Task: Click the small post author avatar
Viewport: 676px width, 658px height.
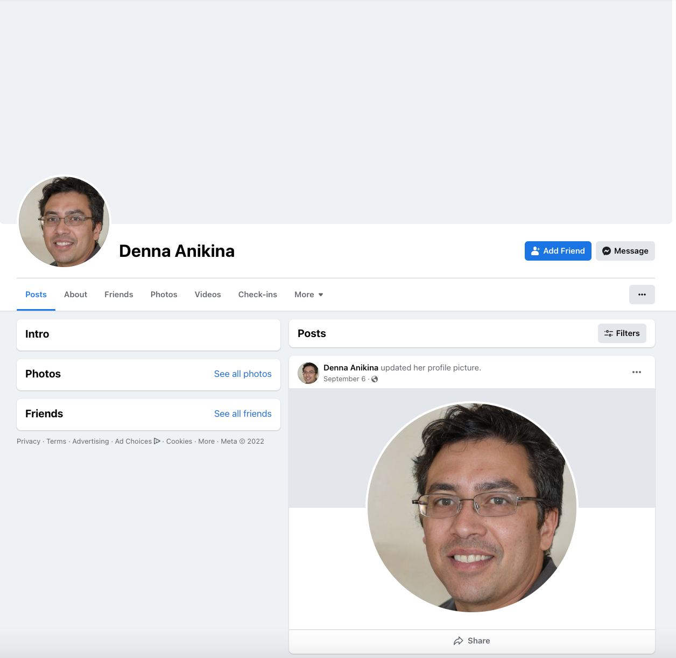Action: [x=308, y=373]
